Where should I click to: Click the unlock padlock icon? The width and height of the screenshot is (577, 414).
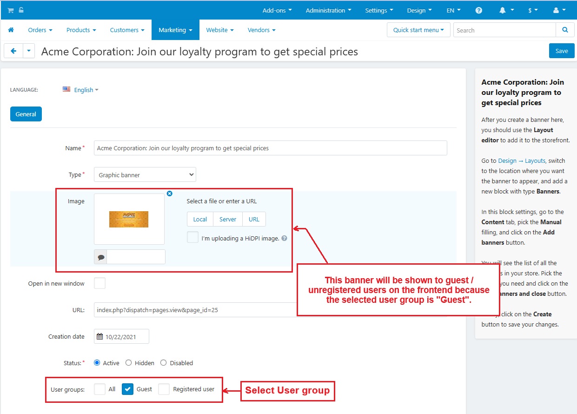point(21,10)
